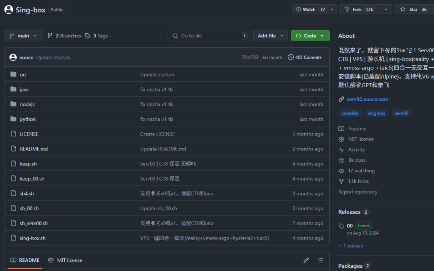Open the python folder icon
434x271 pixels.
click(13, 119)
